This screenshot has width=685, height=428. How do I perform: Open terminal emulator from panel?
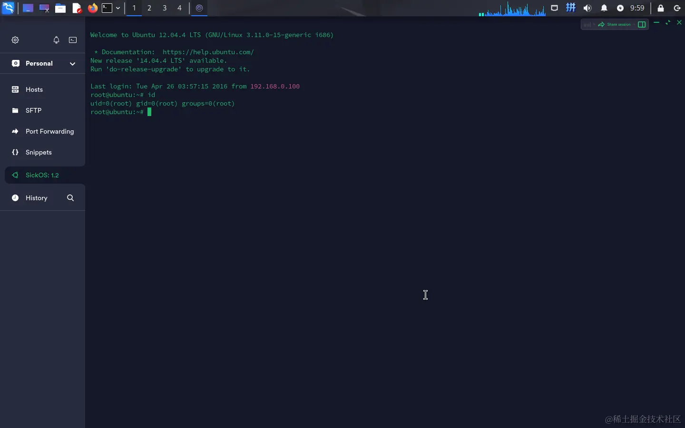107,8
